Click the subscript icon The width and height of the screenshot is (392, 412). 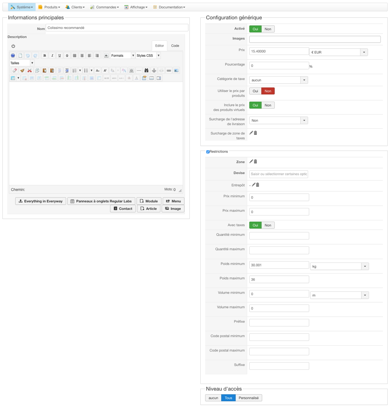tap(98, 70)
